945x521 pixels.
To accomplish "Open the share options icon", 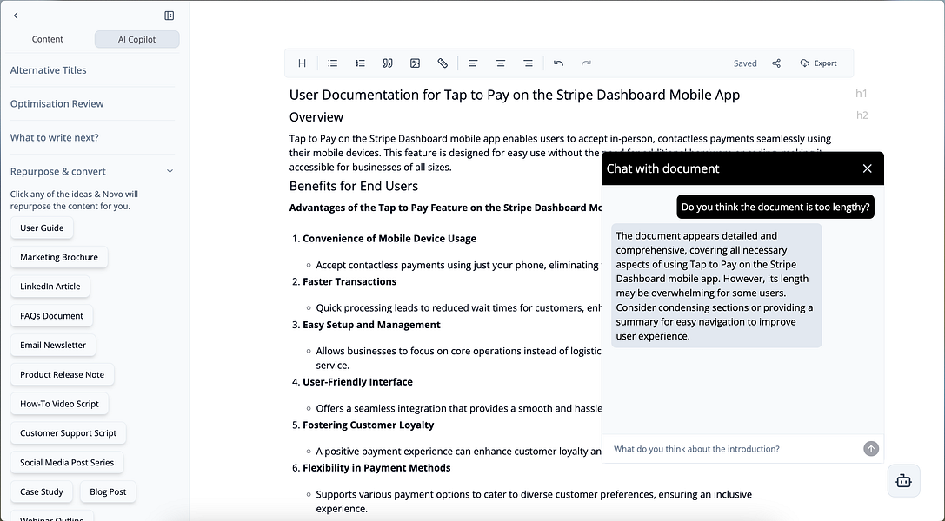I will point(776,63).
